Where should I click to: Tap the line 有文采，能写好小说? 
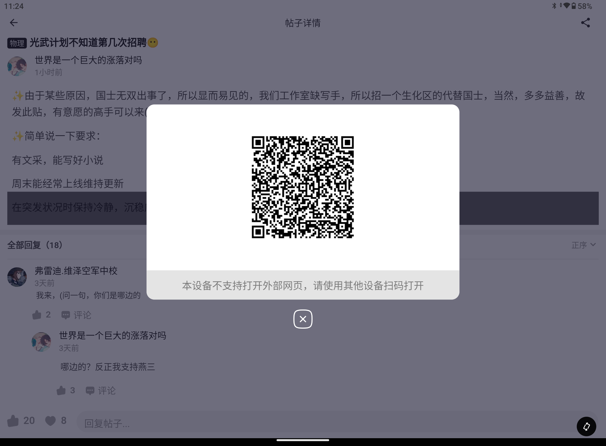58,160
